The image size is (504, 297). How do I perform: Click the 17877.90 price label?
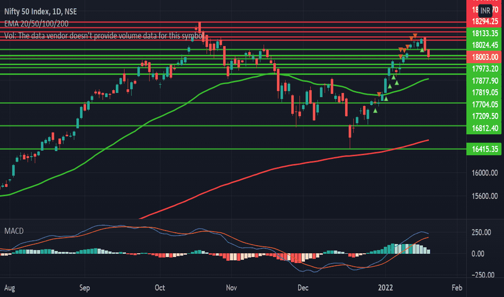[x=484, y=80]
